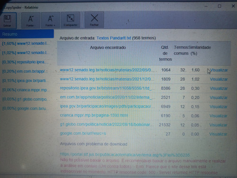Select the term count value 21532
This screenshot has width=237, height=178.
click(164, 125)
